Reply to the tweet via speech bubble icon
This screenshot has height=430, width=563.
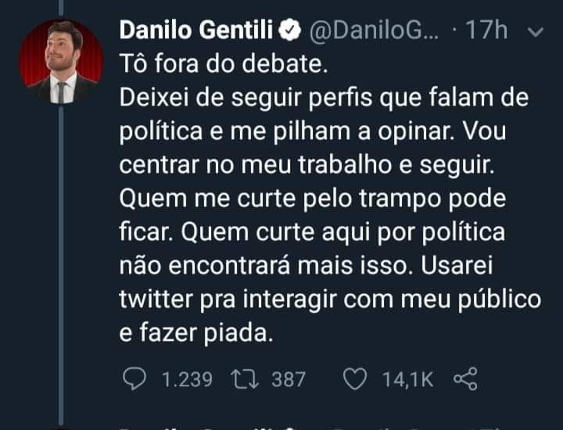click(134, 378)
